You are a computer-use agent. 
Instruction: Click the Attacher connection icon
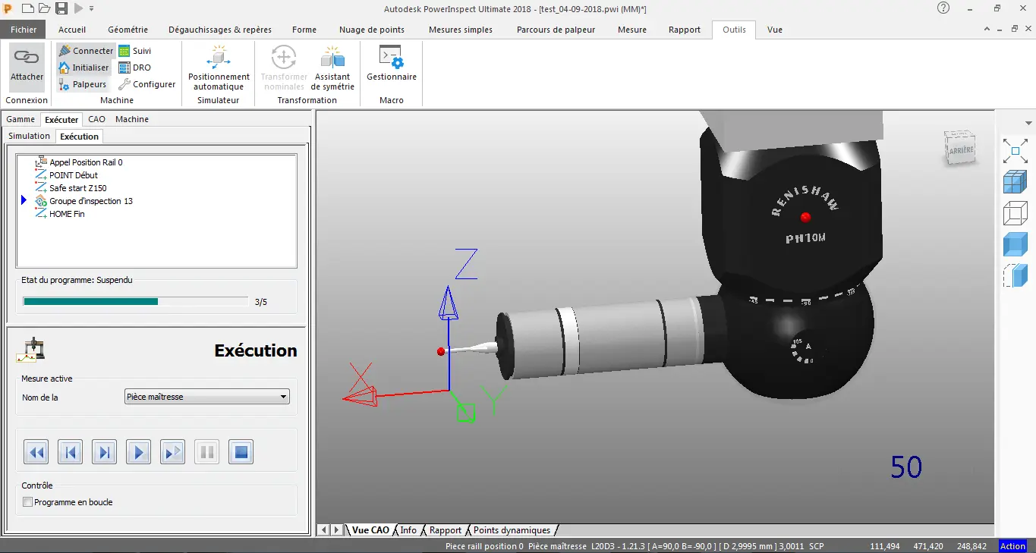click(x=27, y=66)
